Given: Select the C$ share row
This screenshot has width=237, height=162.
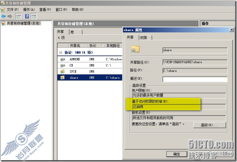Looking at the screenshot, I should pos(90,66).
